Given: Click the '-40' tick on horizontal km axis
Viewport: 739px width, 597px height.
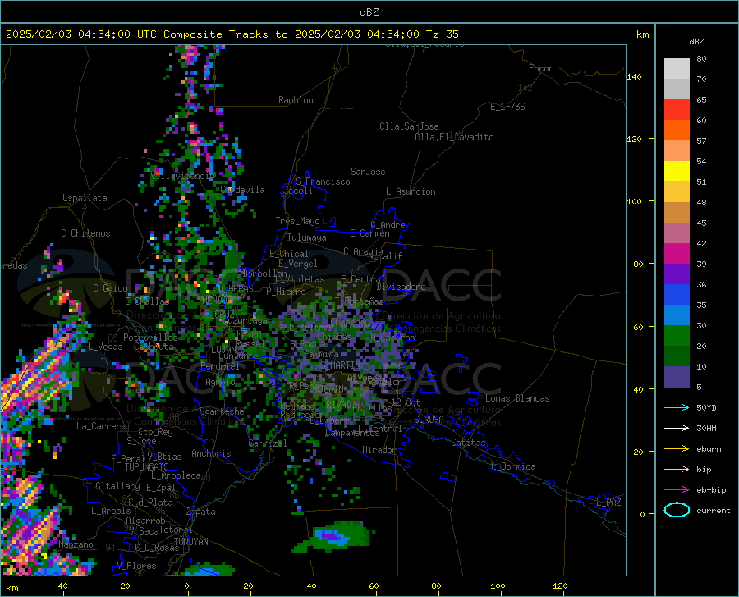Looking at the screenshot, I should tap(60, 586).
